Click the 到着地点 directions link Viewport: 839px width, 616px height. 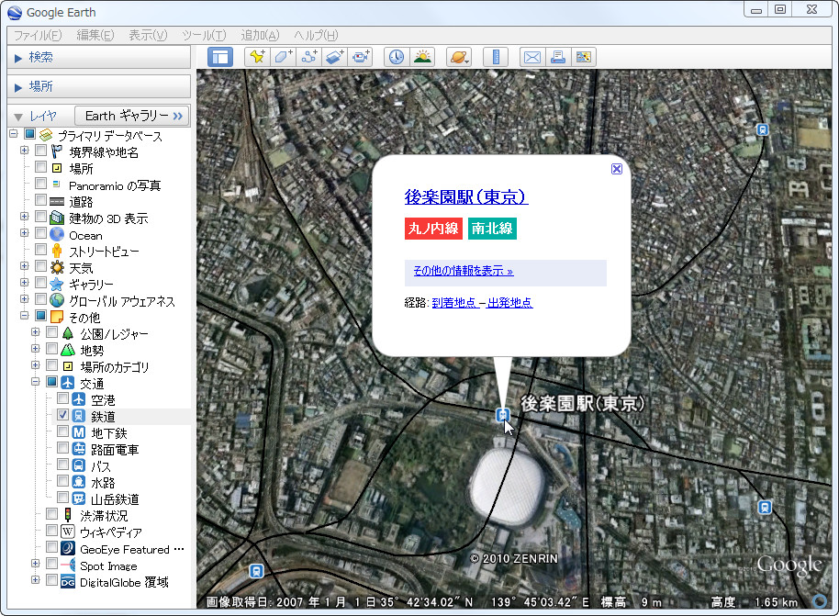(x=453, y=303)
